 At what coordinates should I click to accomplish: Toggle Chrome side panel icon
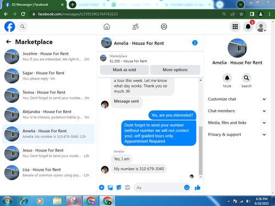coord(252,14)
